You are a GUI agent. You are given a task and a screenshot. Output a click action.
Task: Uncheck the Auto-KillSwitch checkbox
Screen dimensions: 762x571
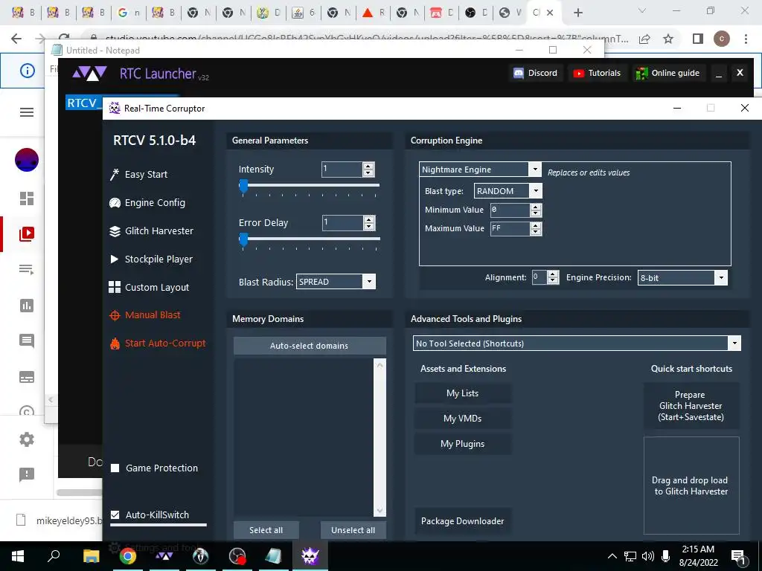115,514
